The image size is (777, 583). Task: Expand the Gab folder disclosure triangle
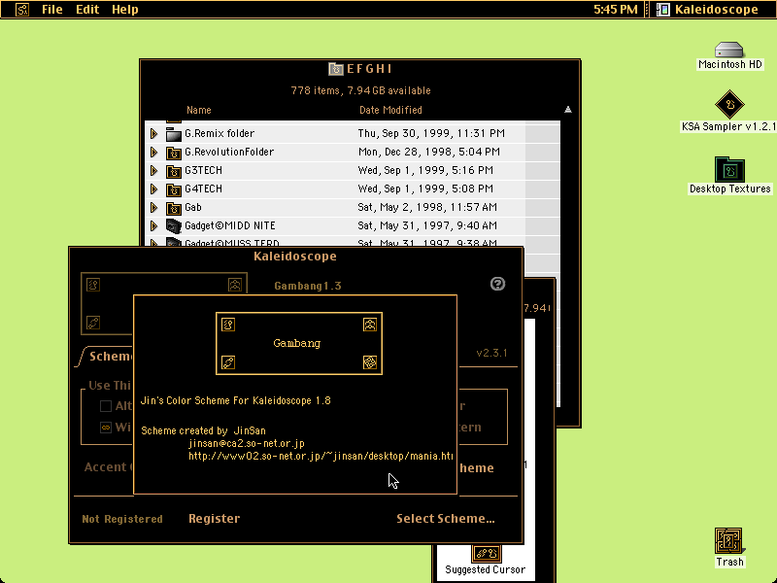(154, 207)
